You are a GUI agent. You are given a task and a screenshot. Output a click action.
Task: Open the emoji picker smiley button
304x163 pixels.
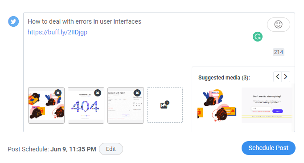[x=279, y=25]
